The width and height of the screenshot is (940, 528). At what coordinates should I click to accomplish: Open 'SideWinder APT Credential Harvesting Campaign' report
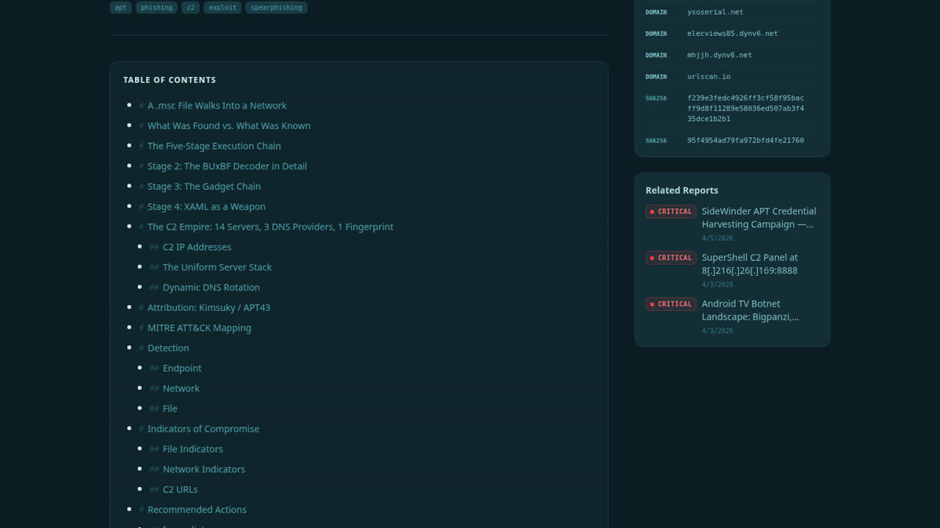tap(759, 218)
